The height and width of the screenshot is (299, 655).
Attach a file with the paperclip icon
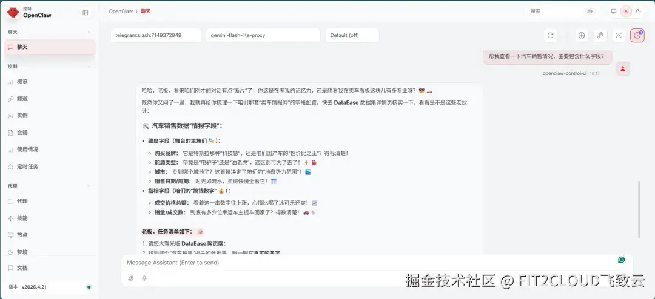tap(131, 278)
